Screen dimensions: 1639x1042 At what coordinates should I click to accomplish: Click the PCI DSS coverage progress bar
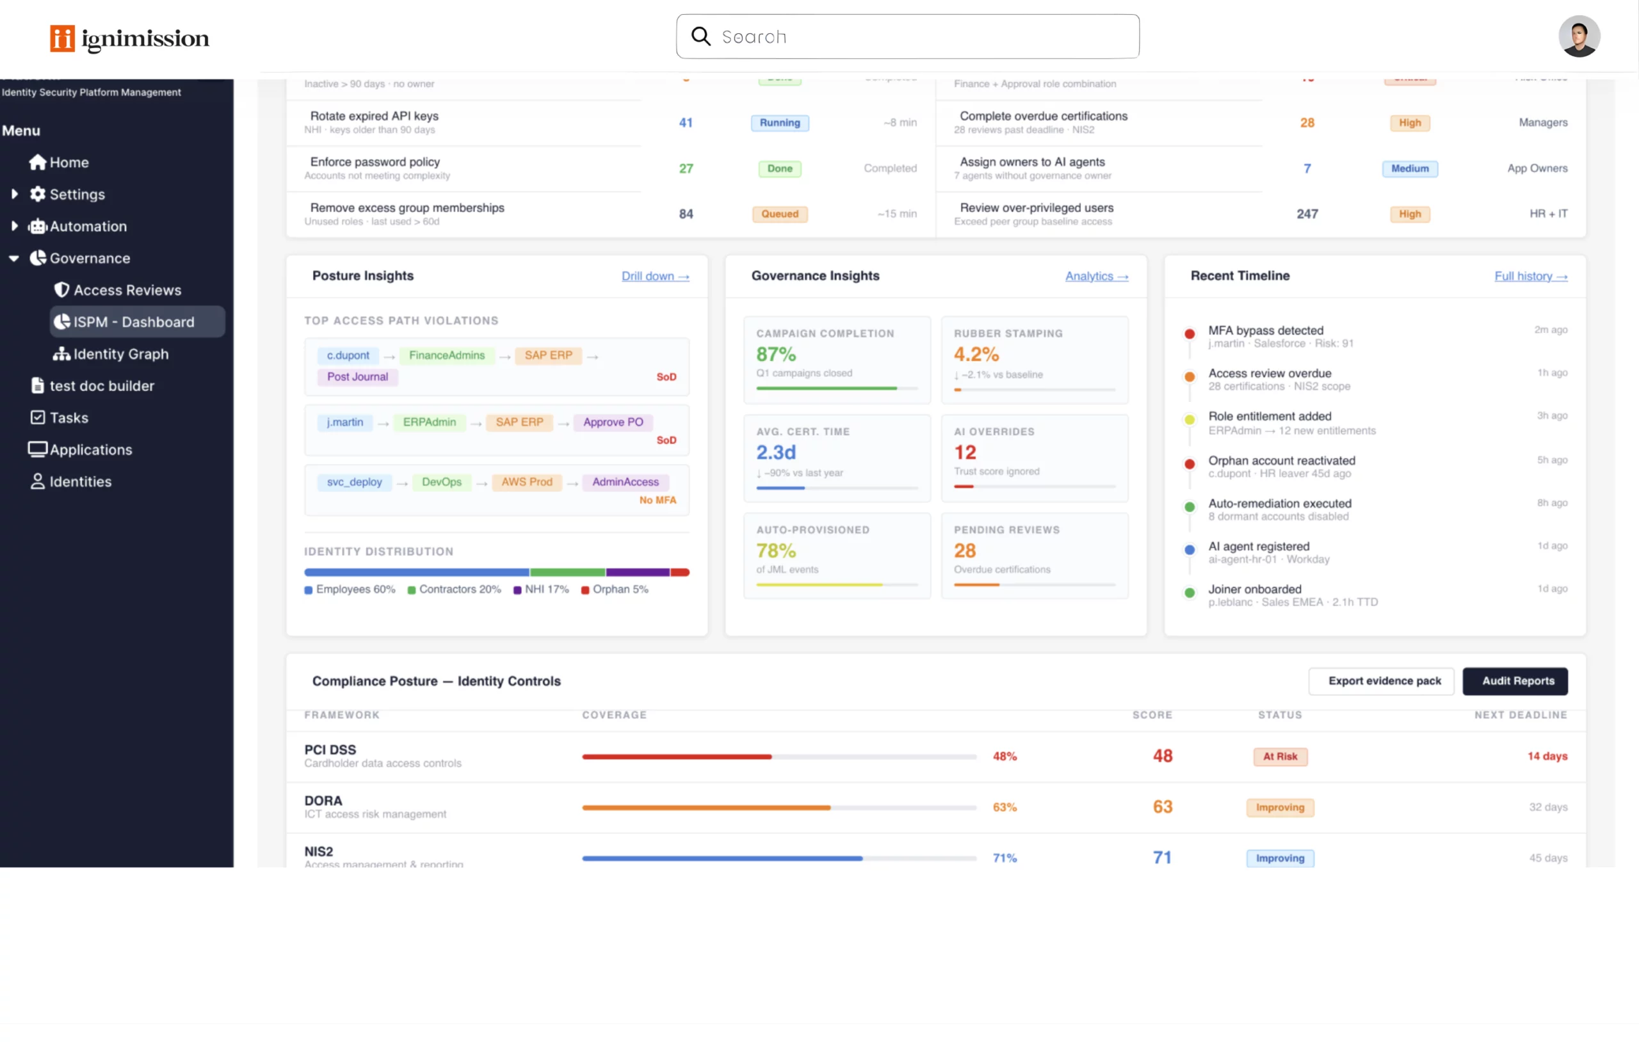[779, 757]
